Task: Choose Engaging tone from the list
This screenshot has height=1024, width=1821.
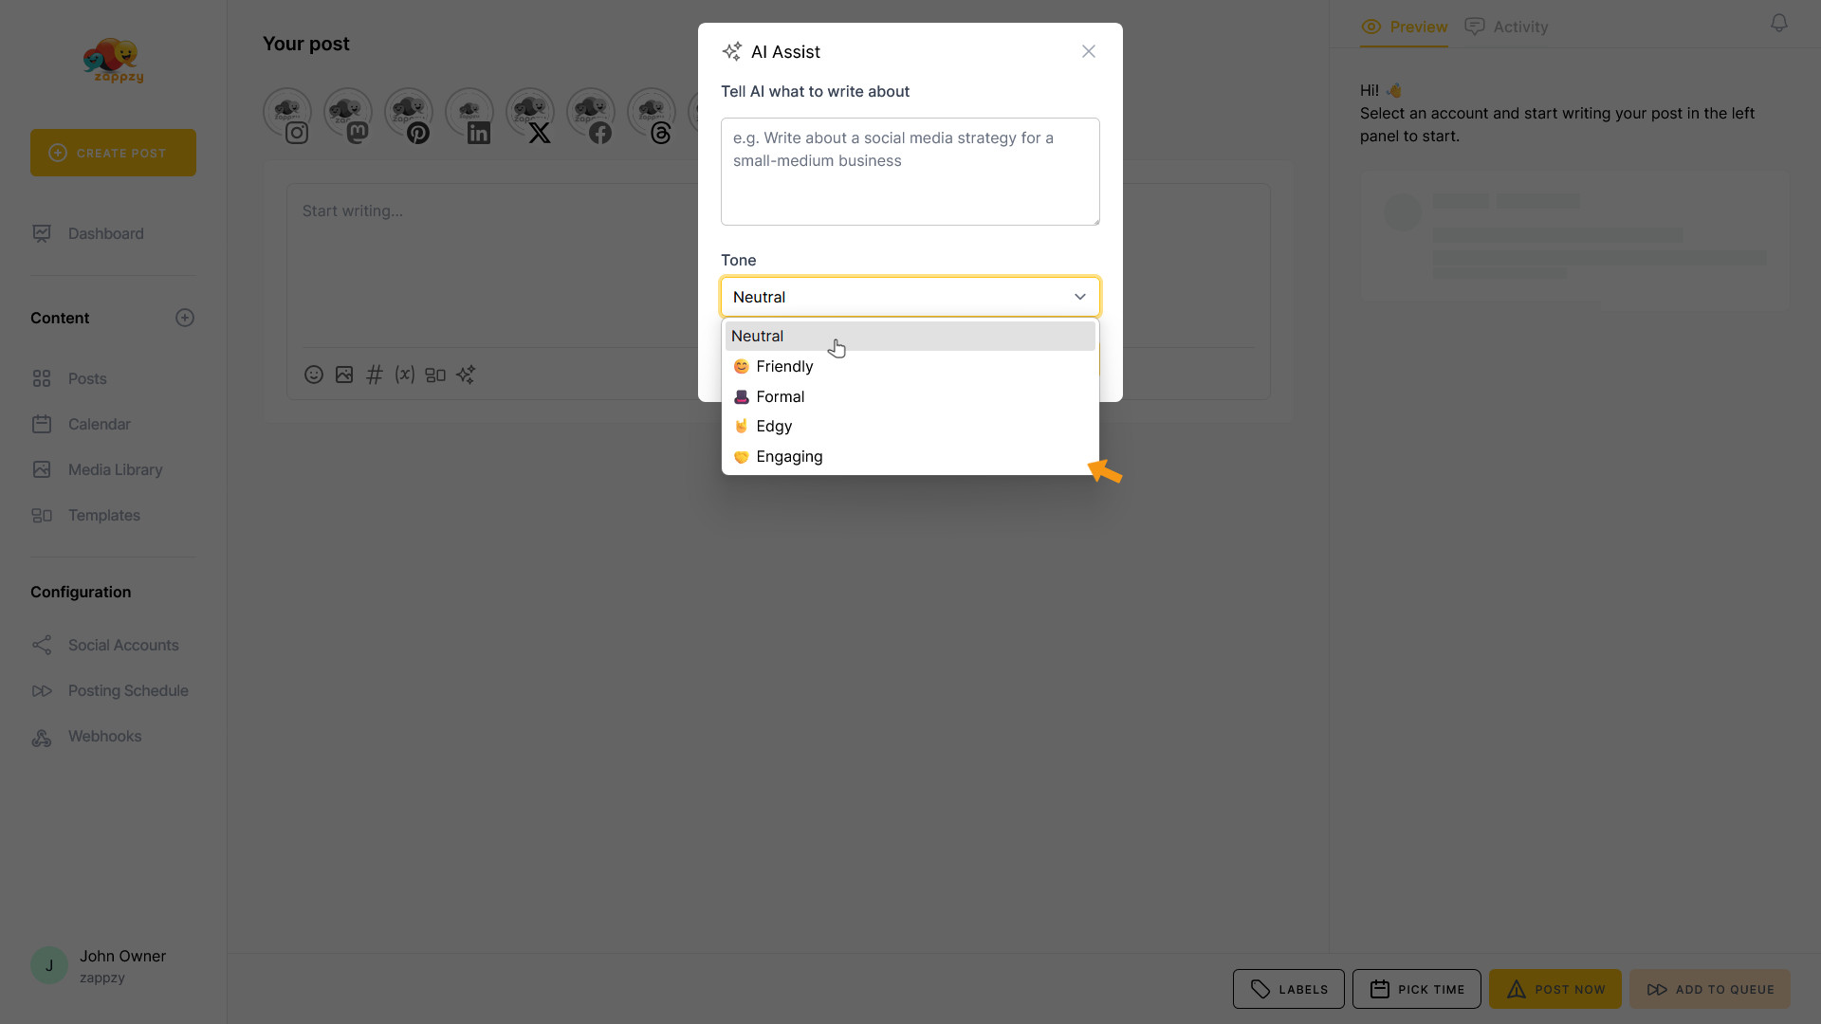Action: click(x=789, y=456)
